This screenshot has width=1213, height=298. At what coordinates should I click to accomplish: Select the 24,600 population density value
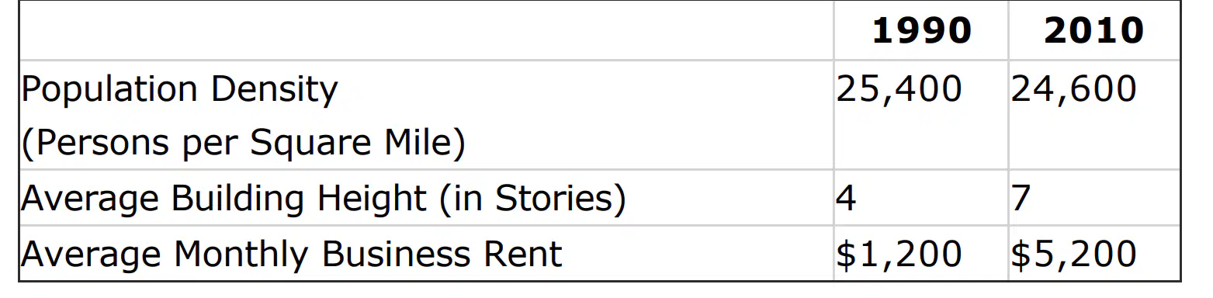point(1073,89)
